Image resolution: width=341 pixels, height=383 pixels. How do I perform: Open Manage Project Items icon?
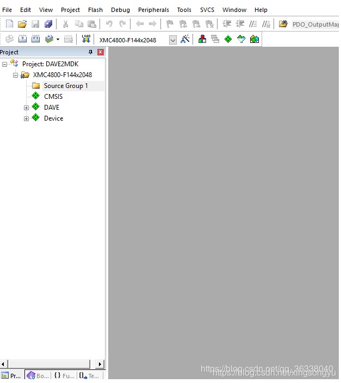click(202, 39)
